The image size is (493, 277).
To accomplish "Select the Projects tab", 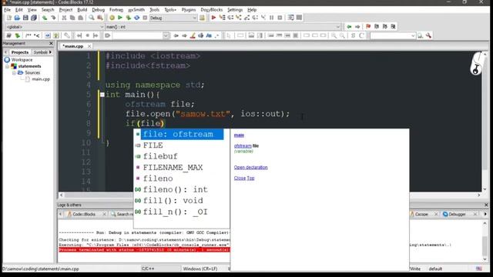I will (20, 52).
